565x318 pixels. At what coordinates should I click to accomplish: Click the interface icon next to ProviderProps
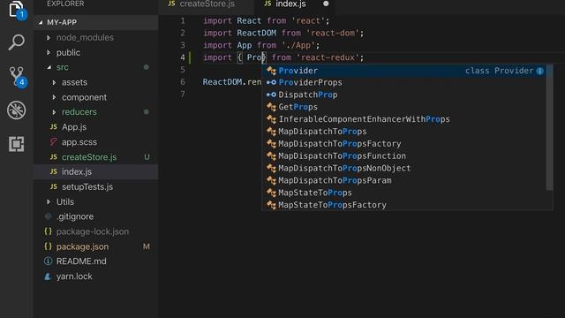tap(271, 82)
